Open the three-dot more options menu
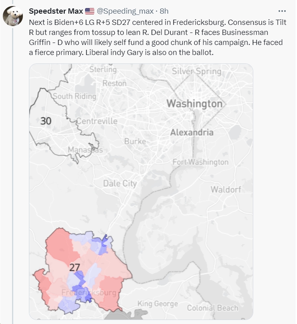Viewport: 297px width, 324px height. point(282,11)
